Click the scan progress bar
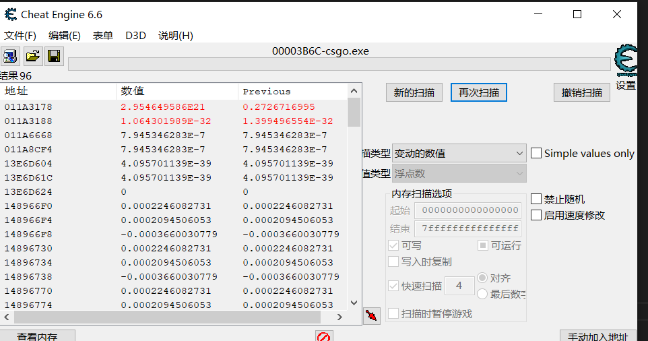Viewport: 648px width, 341px height. (339, 64)
